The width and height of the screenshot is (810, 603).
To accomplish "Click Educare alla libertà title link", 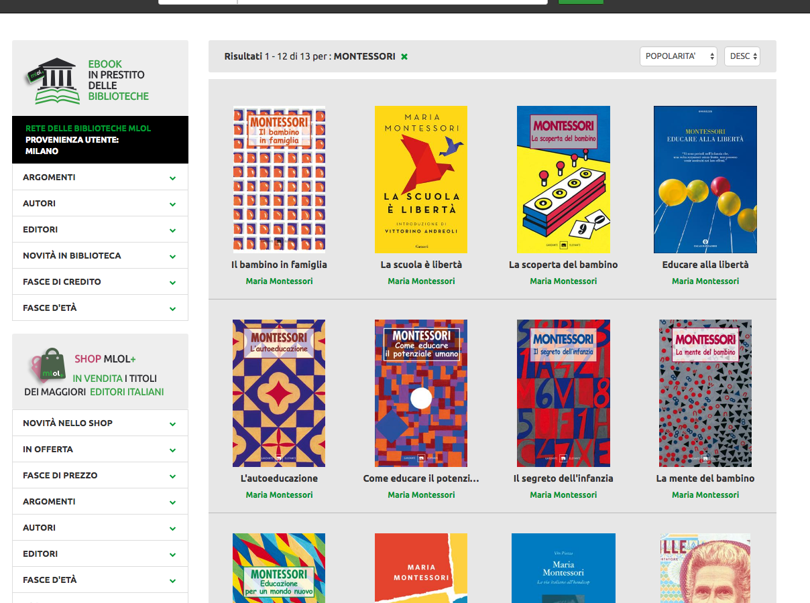I will pyautogui.click(x=705, y=265).
